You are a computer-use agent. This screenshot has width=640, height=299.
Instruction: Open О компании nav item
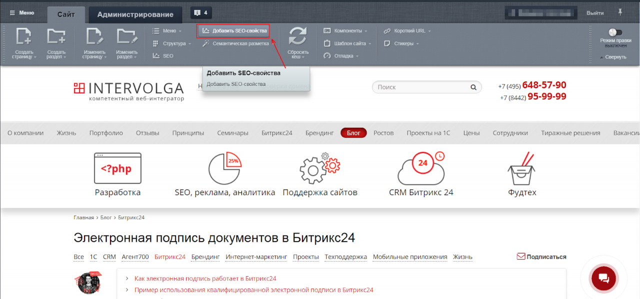point(25,133)
